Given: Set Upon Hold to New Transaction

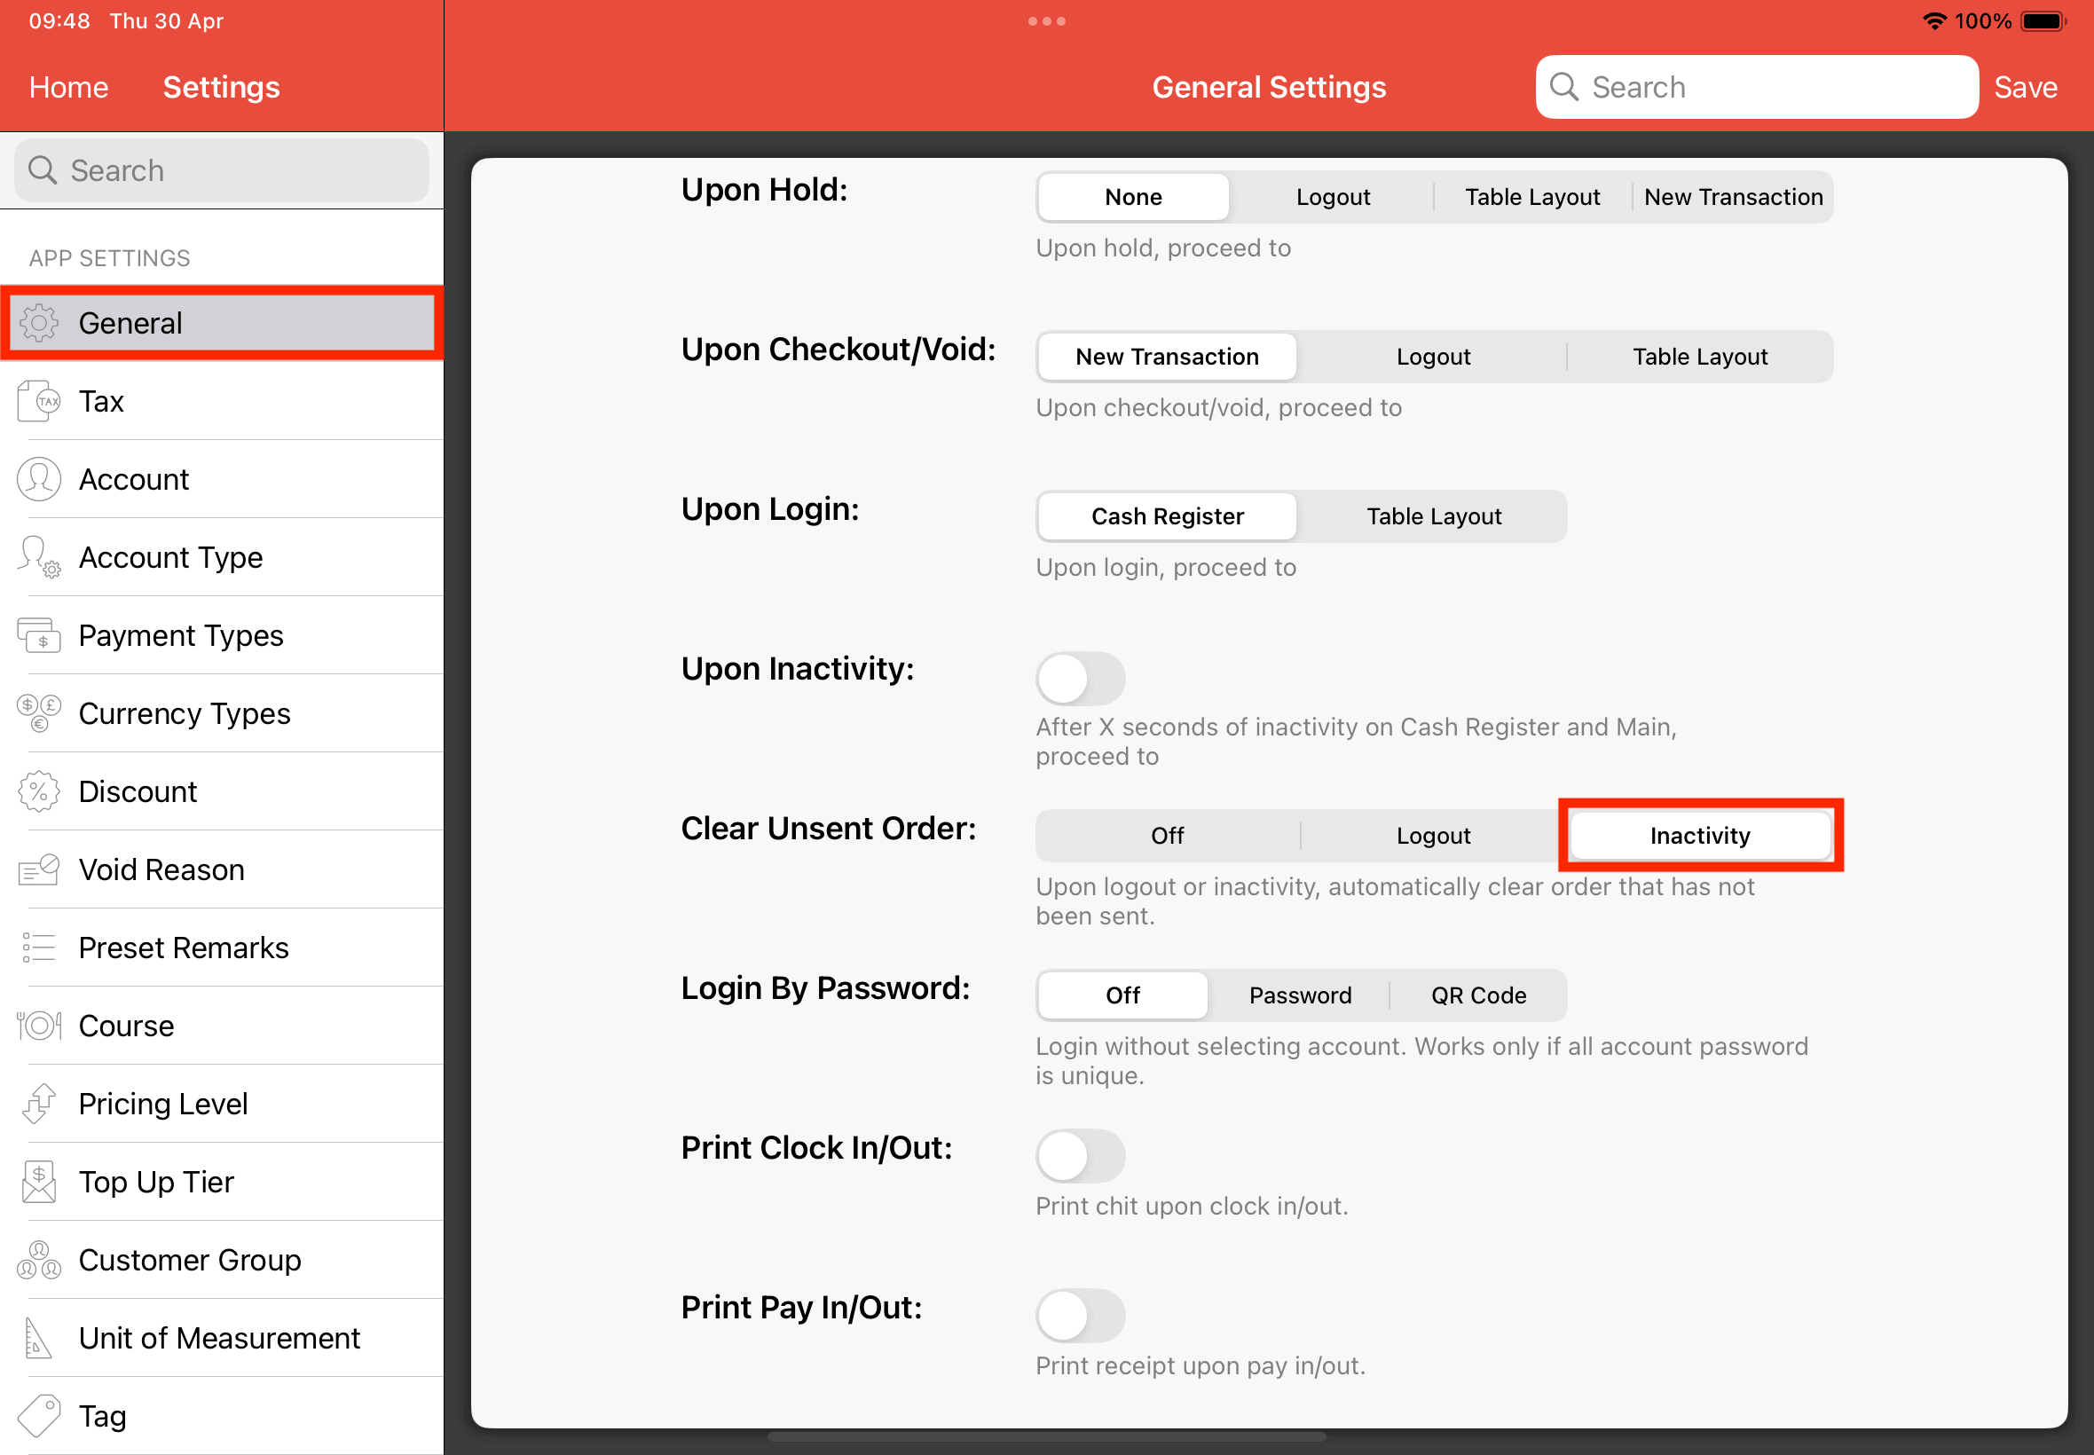Looking at the screenshot, I should [x=1733, y=197].
